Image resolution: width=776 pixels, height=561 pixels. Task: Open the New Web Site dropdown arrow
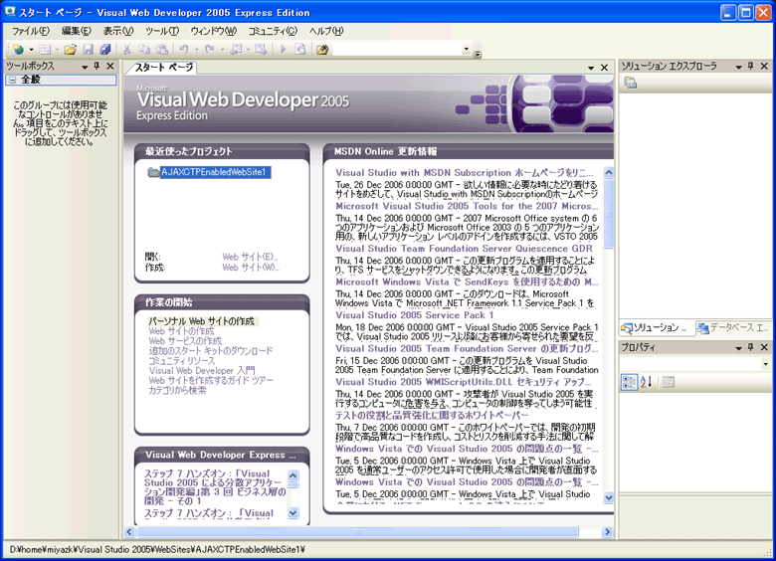pyautogui.click(x=31, y=50)
